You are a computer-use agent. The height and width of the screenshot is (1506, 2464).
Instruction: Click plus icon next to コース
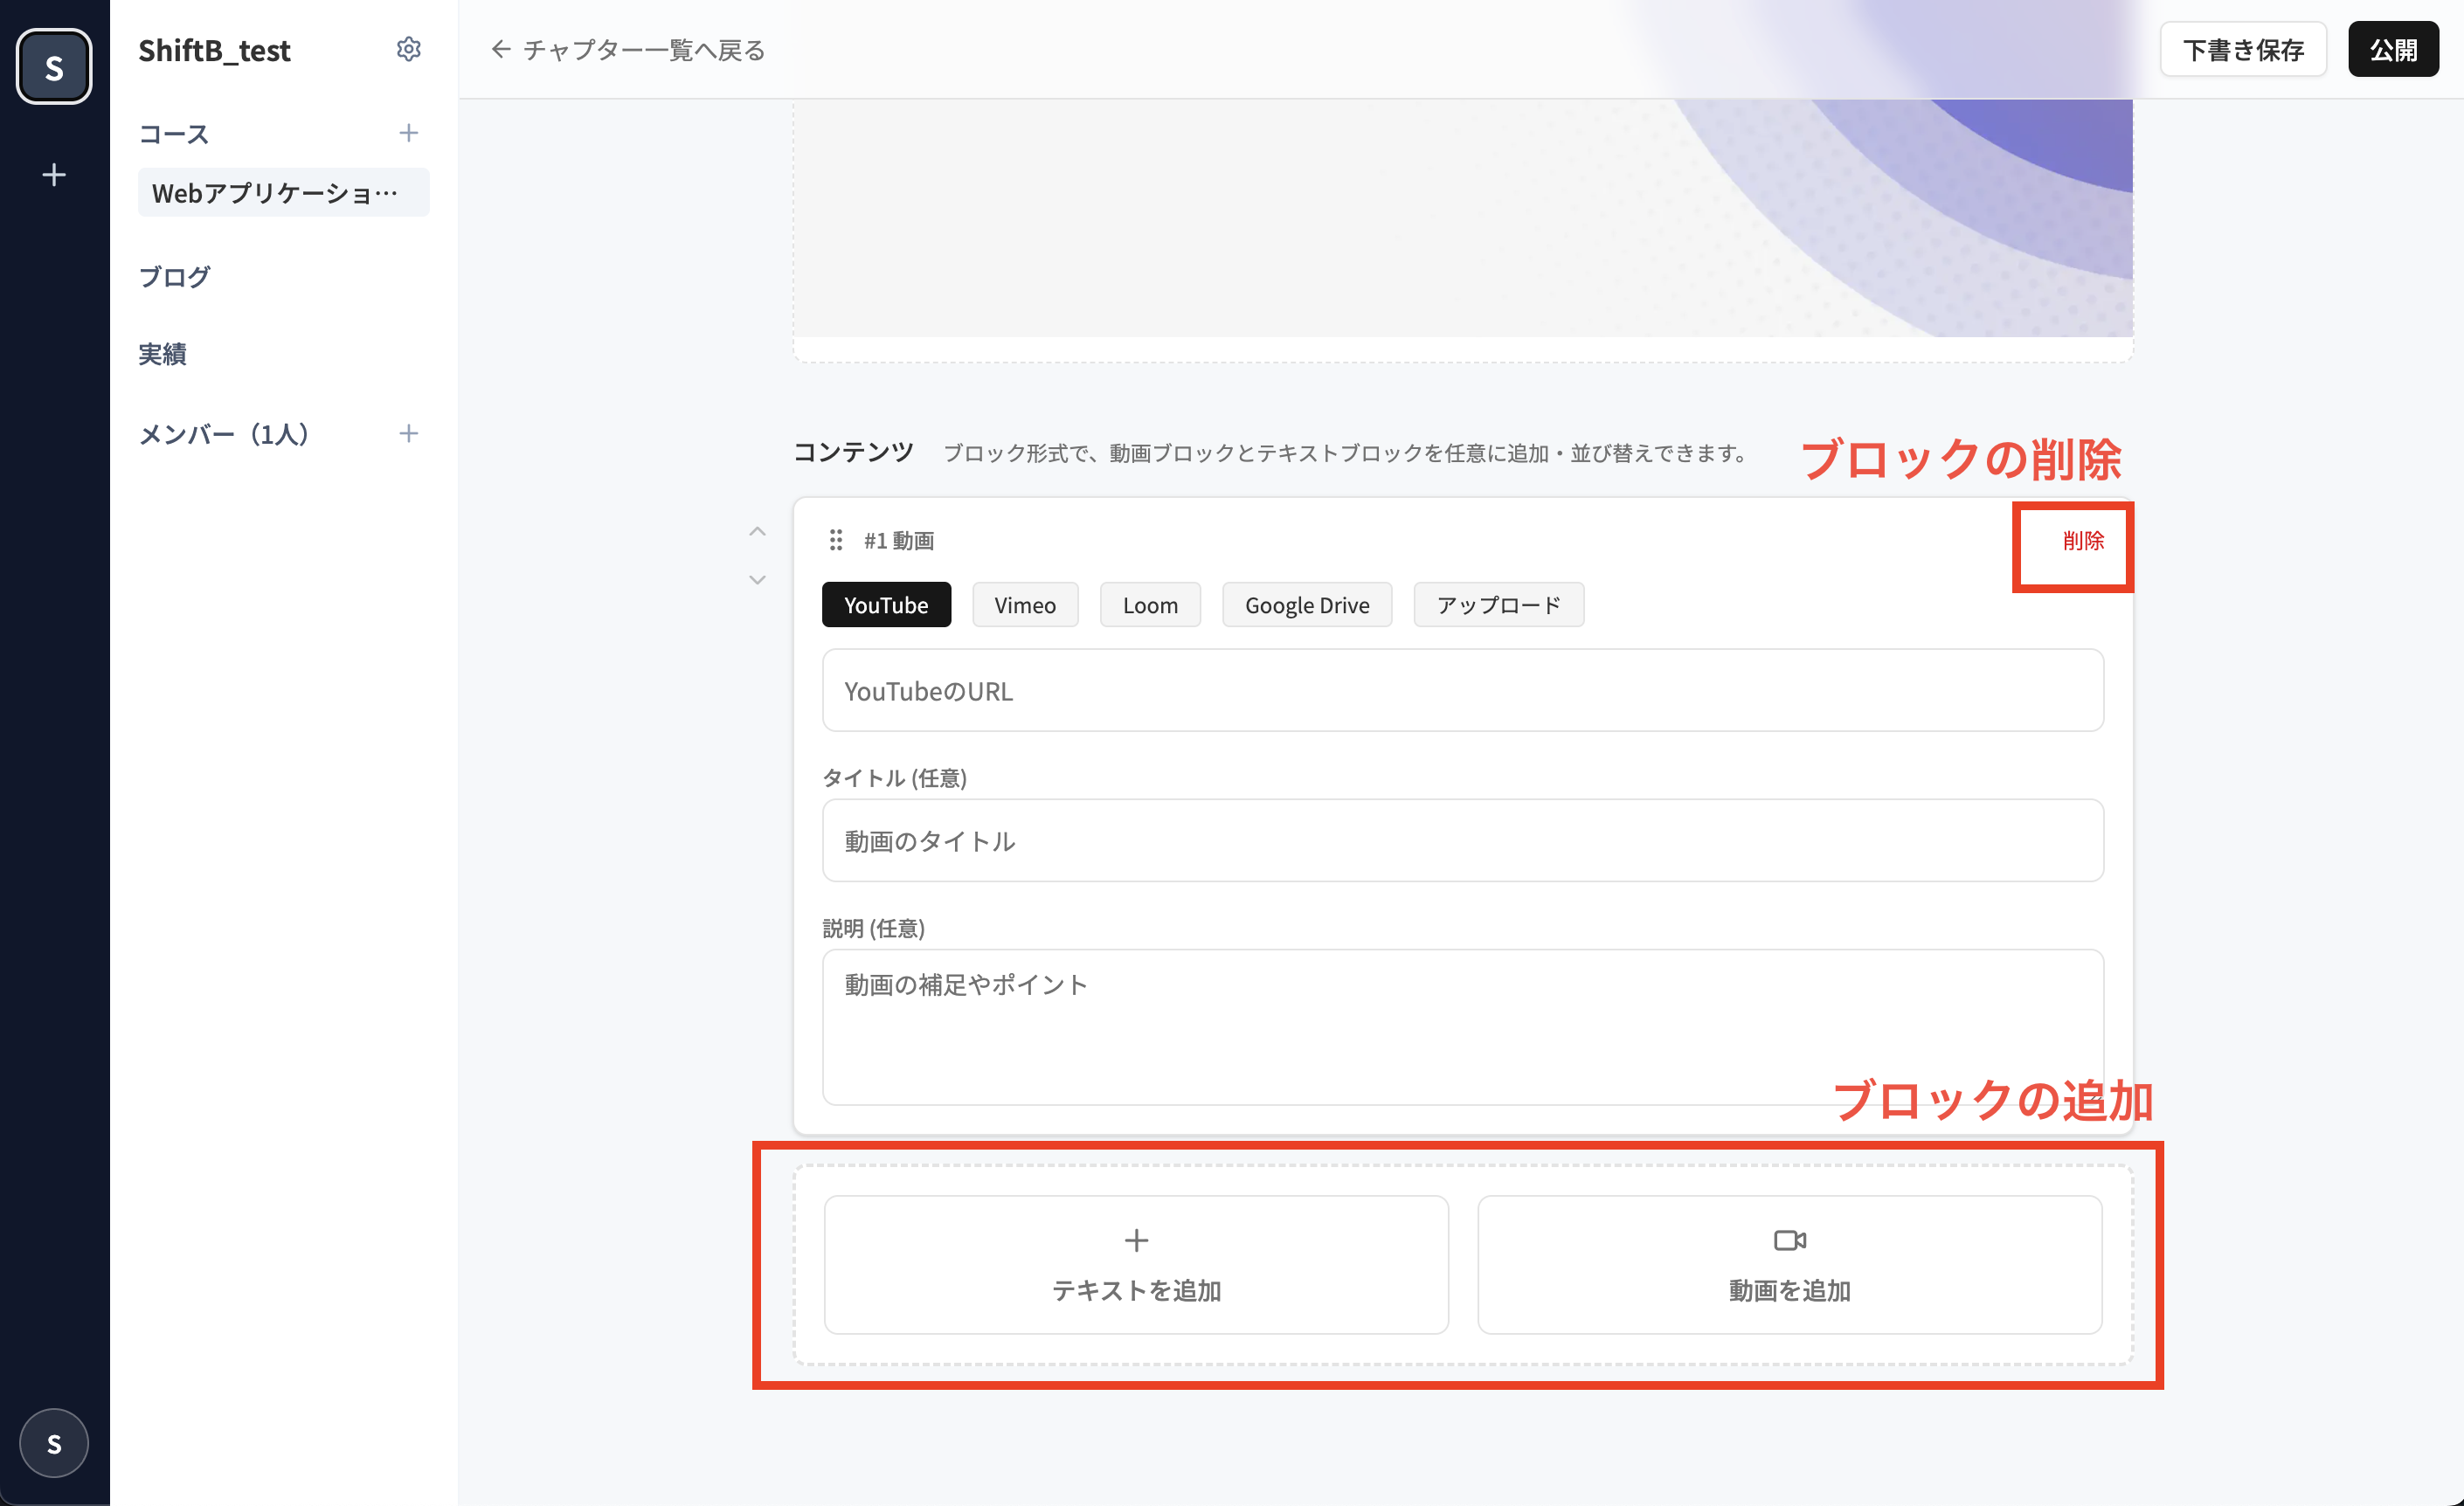[408, 133]
